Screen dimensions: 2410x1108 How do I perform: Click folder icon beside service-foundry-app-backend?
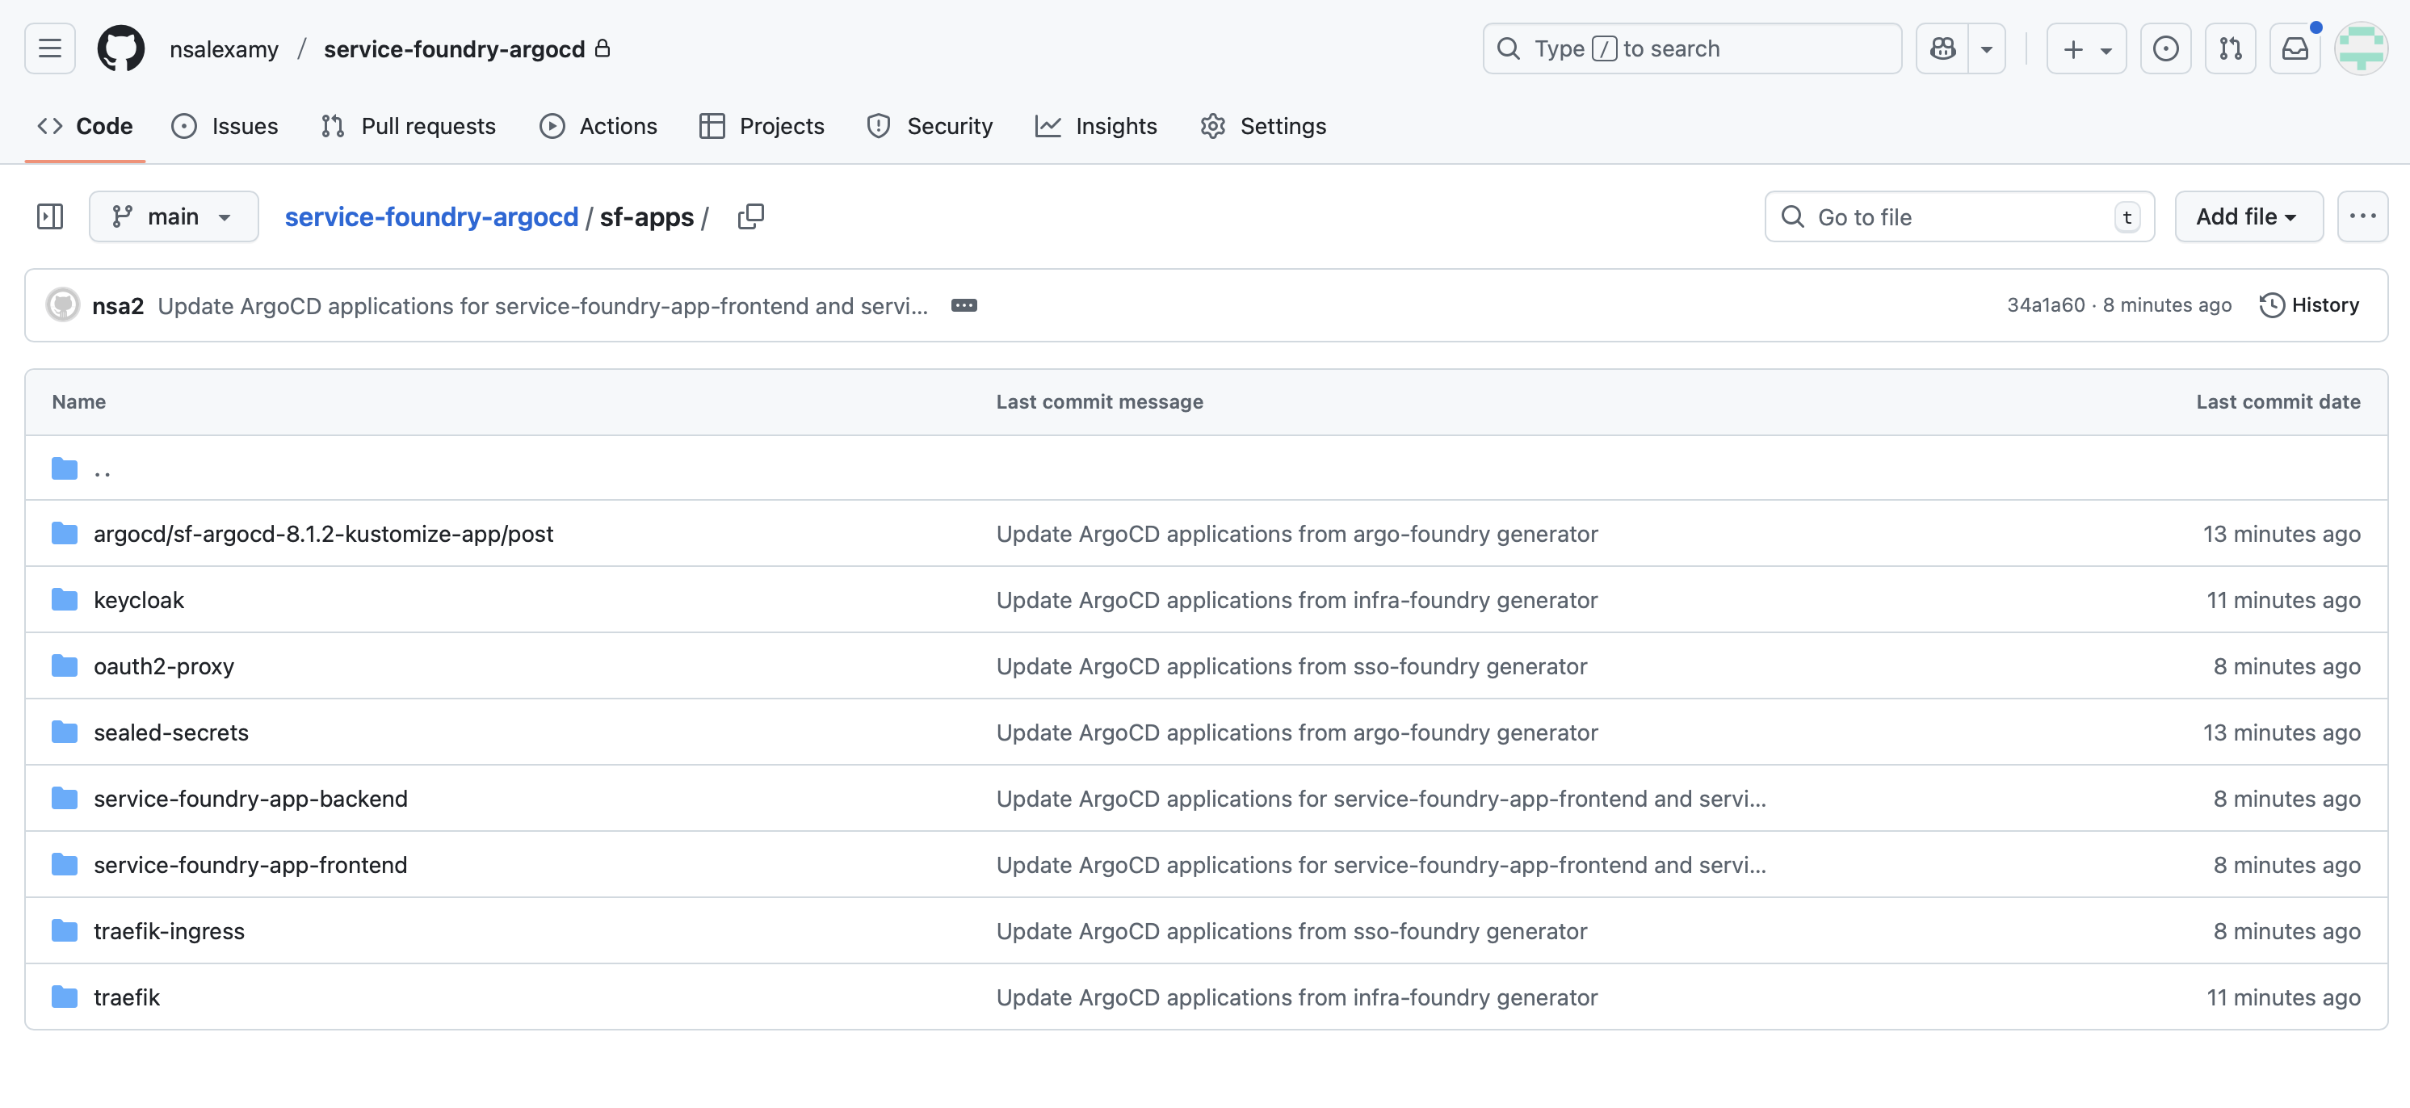click(65, 798)
